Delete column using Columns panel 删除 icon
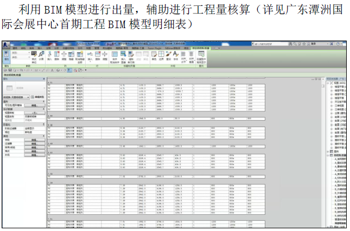 56,56
